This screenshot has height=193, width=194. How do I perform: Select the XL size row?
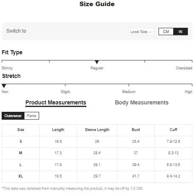[97, 176]
